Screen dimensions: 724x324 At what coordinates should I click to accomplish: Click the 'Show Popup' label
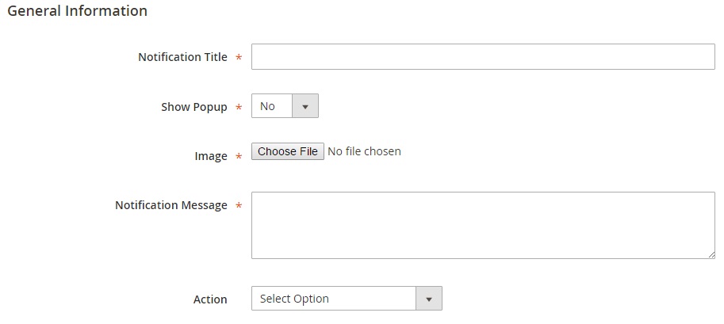[x=193, y=107]
